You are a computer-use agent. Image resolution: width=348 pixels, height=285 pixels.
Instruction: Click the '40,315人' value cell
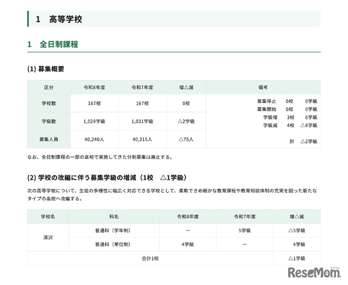pos(143,139)
